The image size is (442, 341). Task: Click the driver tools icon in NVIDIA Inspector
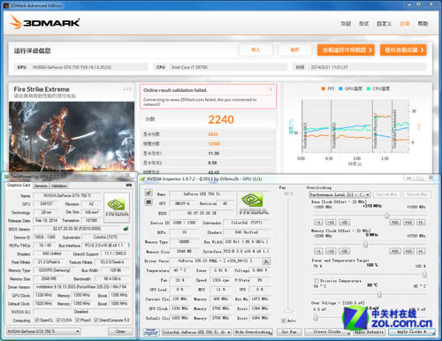pos(266,261)
